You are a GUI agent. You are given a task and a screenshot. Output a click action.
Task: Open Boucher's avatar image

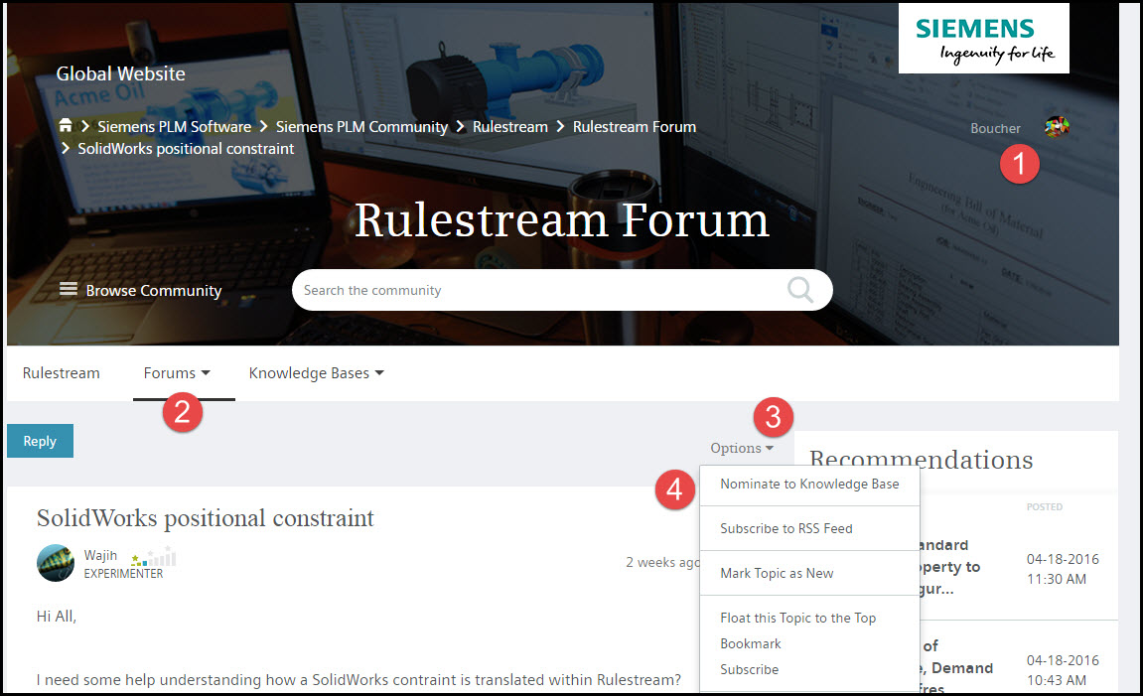click(x=1057, y=126)
